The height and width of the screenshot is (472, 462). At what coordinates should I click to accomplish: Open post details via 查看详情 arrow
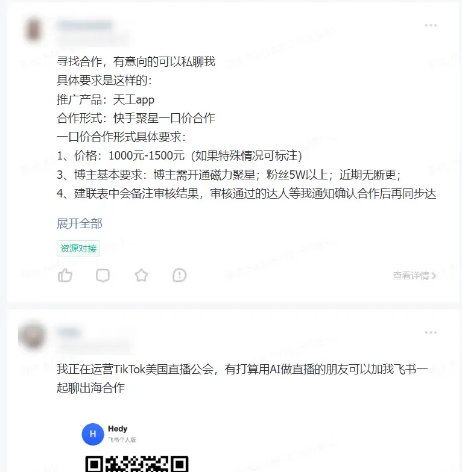coord(414,276)
